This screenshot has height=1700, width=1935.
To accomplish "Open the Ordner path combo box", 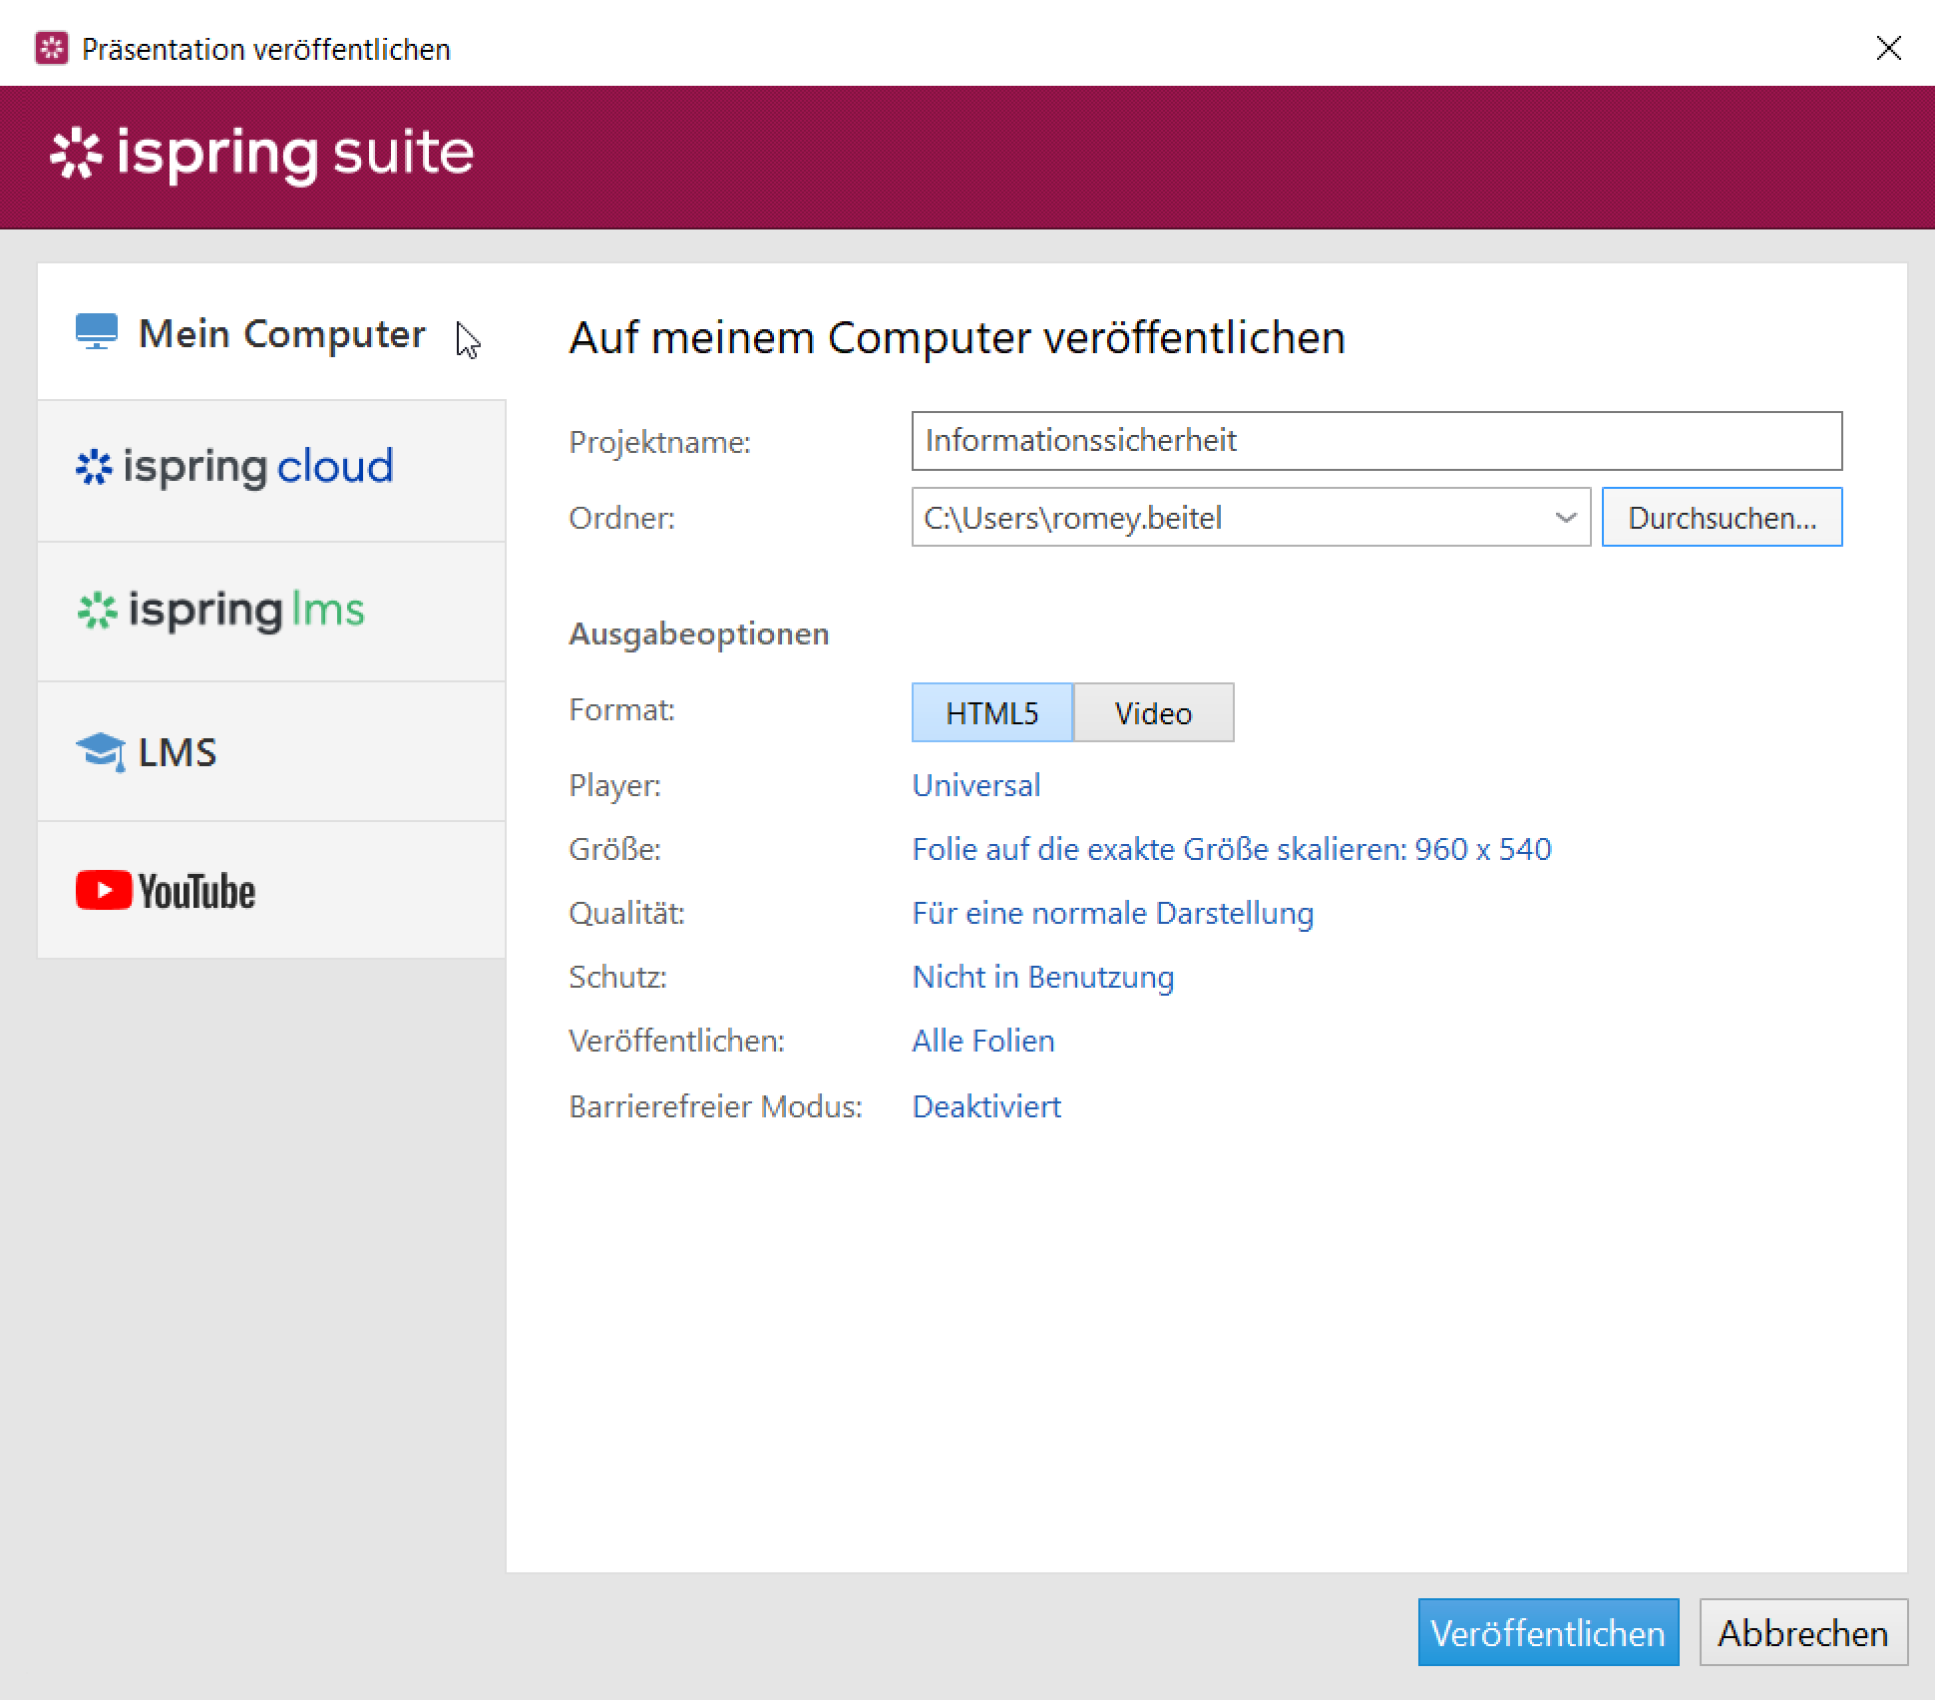I will point(1251,518).
